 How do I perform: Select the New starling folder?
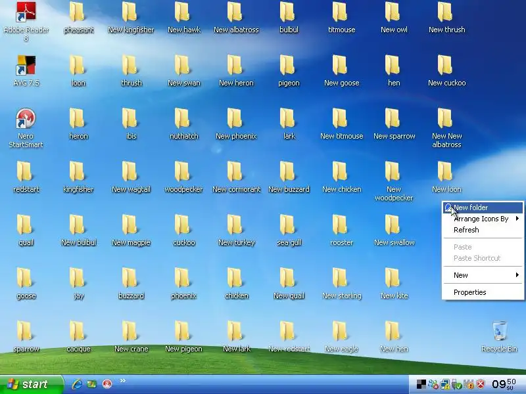pyautogui.click(x=341, y=284)
